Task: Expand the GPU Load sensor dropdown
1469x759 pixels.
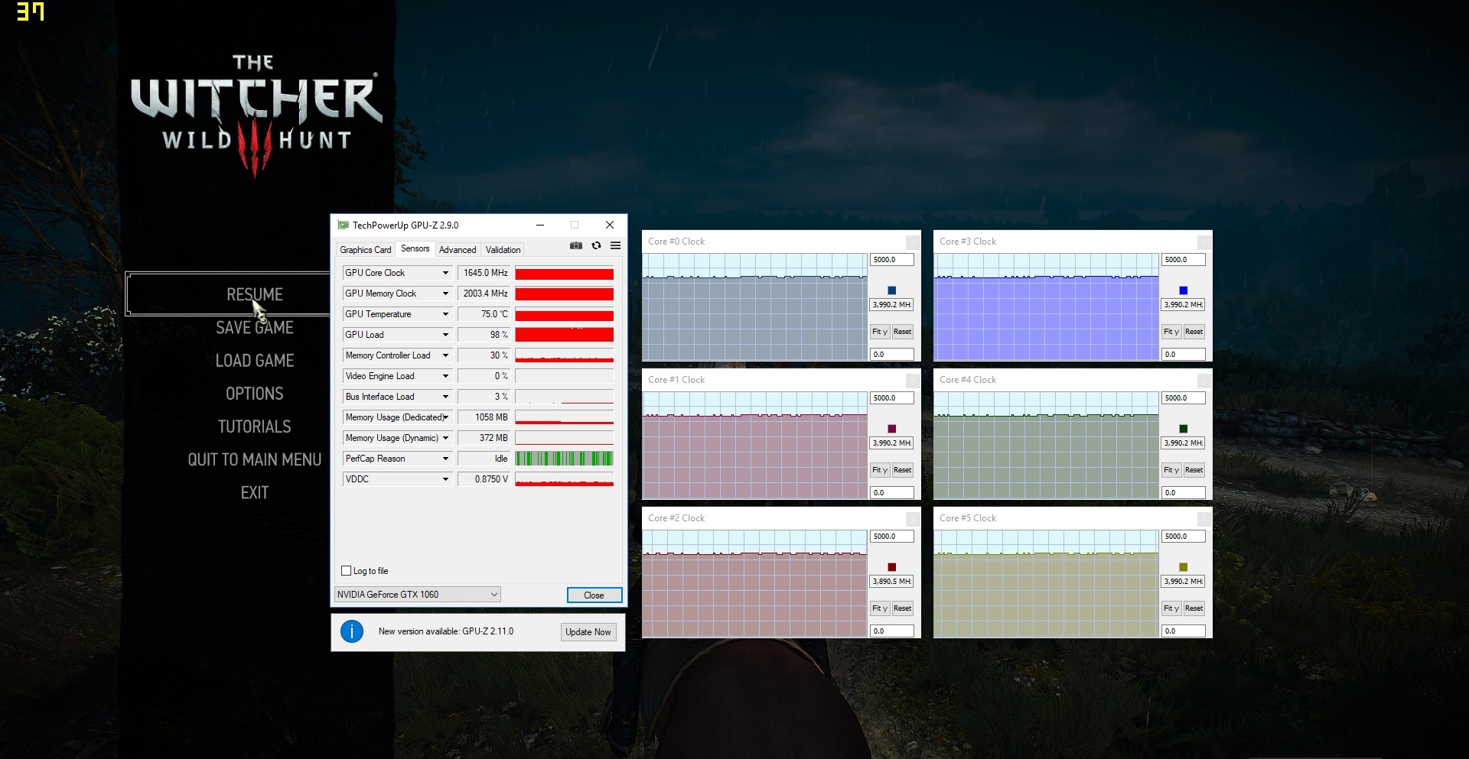Action: click(x=445, y=335)
